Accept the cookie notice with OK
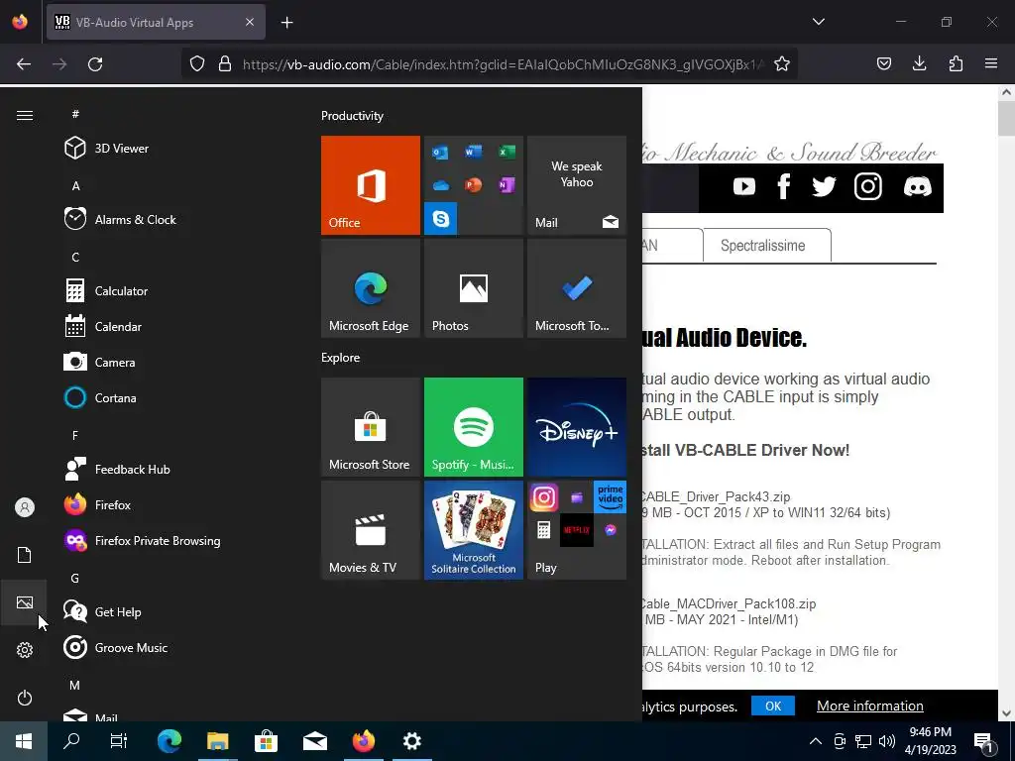Screen dimensions: 1015x761 (x=773, y=706)
